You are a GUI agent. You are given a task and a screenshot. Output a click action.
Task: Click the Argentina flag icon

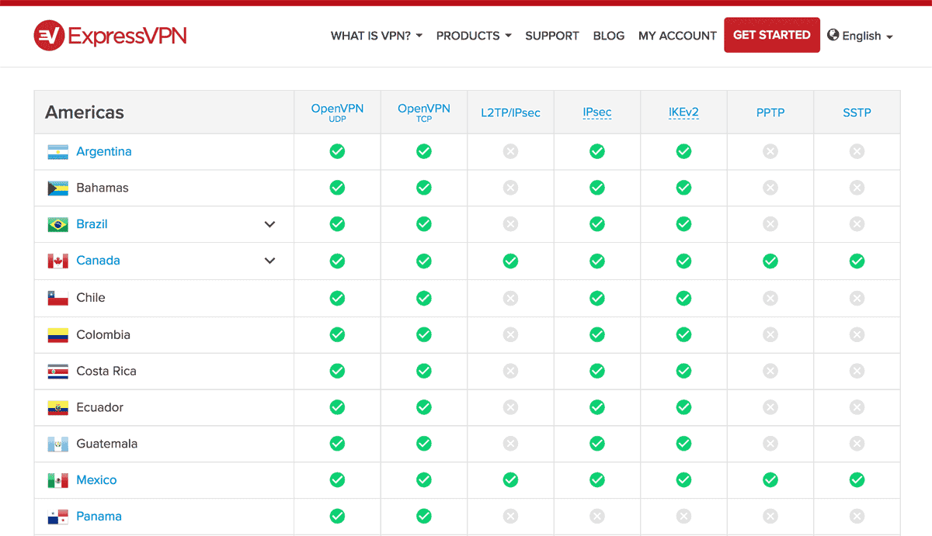click(58, 152)
